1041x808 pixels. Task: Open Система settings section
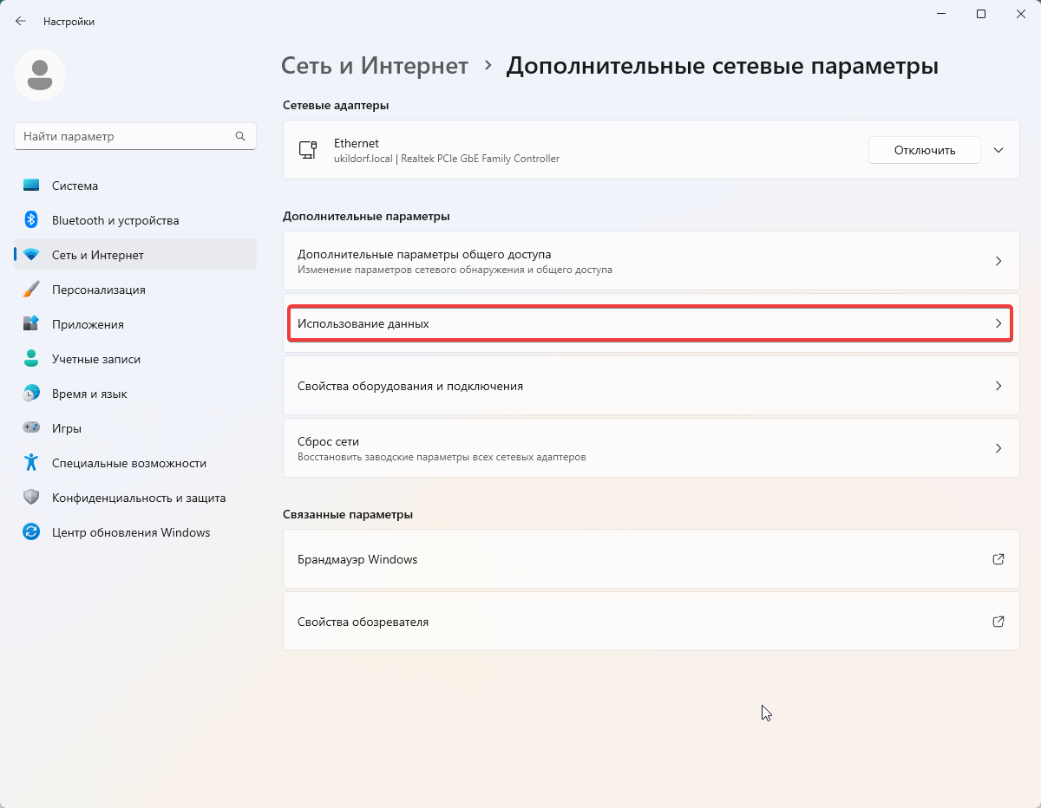[x=135, y=186]
